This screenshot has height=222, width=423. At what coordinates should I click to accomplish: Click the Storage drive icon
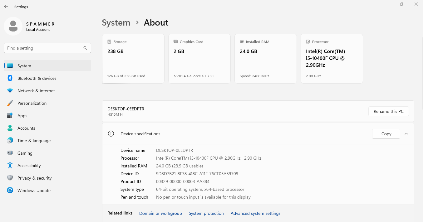tap(109, 42)
